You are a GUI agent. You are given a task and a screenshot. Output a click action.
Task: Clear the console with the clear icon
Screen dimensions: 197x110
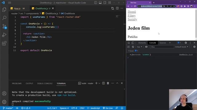point(133,47)
